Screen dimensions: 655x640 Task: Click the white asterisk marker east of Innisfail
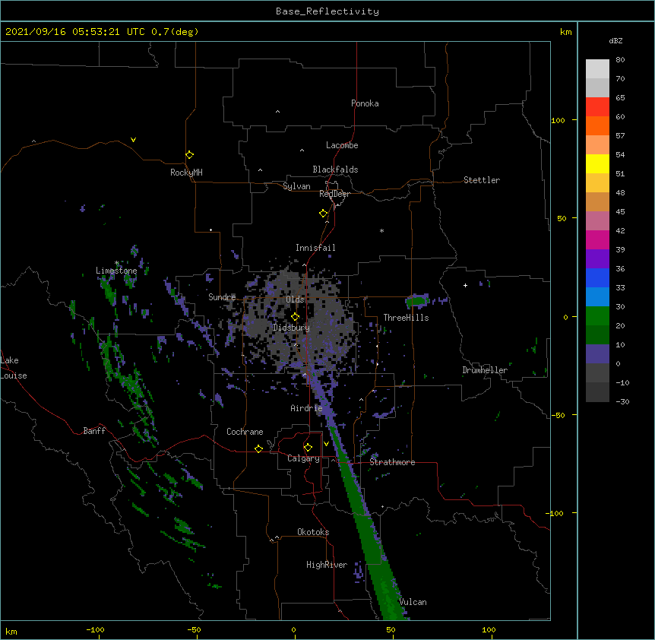[x=381, y=231]
